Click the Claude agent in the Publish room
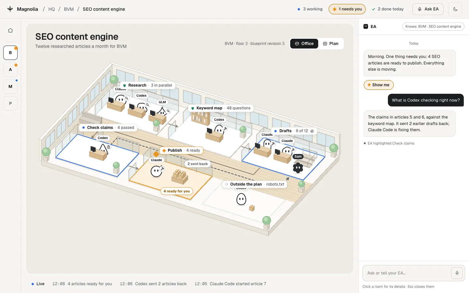The image size is (469, 293). 156,171
